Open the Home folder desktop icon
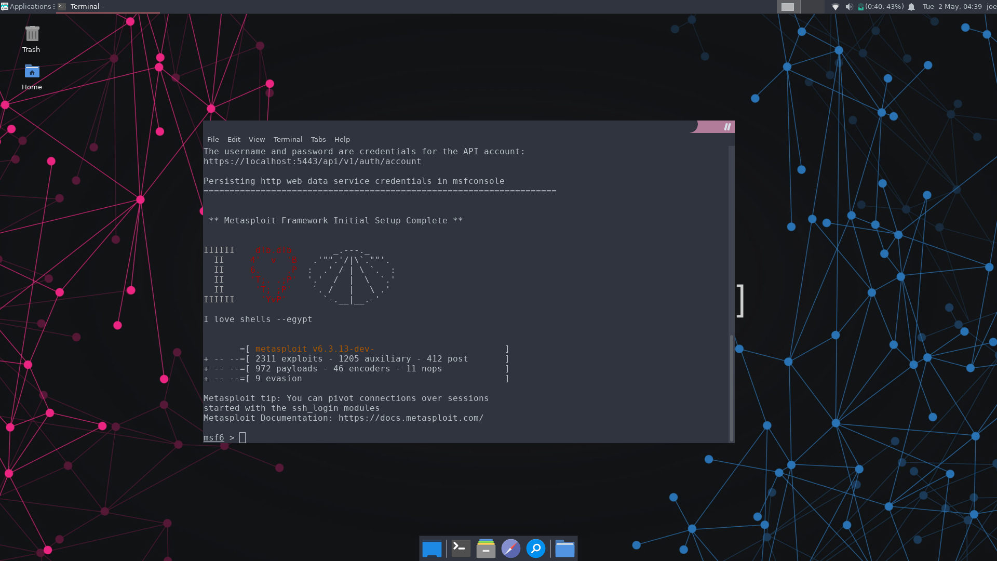 coord(32,72)
